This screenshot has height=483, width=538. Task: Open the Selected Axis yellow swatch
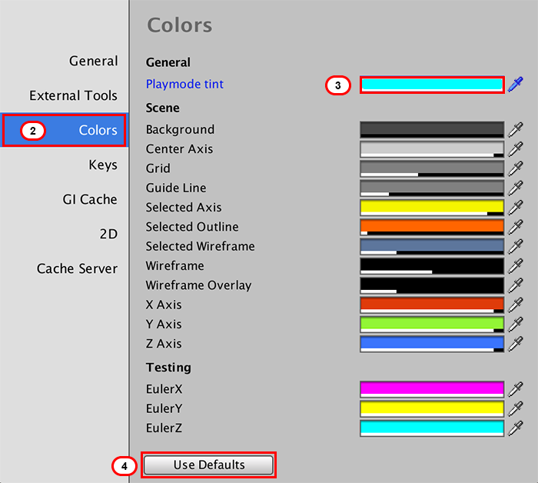tap(432, 208)
